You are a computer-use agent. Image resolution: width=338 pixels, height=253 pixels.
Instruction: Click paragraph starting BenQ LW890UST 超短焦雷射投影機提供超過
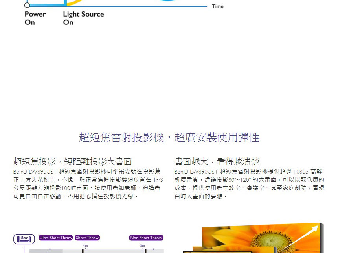250,184
